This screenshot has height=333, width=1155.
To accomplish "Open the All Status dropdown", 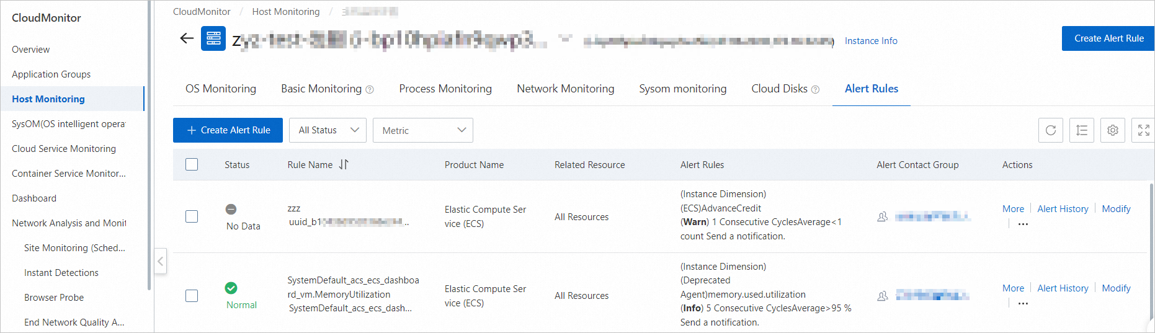I will click(x=328, y=130).
